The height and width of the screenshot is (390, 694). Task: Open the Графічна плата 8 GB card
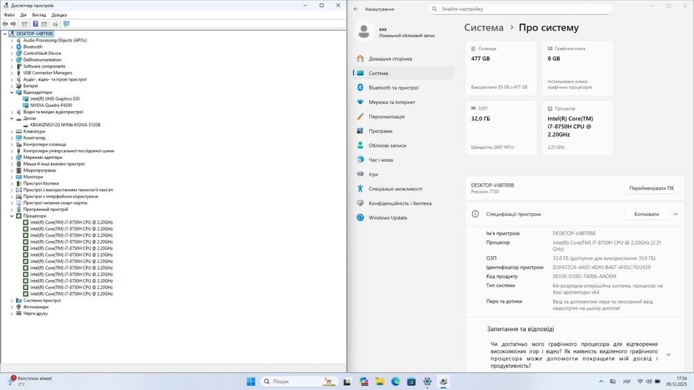[577, 68]
